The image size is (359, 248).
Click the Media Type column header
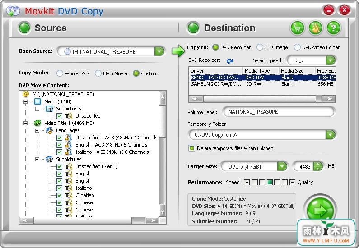click(261, 71)
